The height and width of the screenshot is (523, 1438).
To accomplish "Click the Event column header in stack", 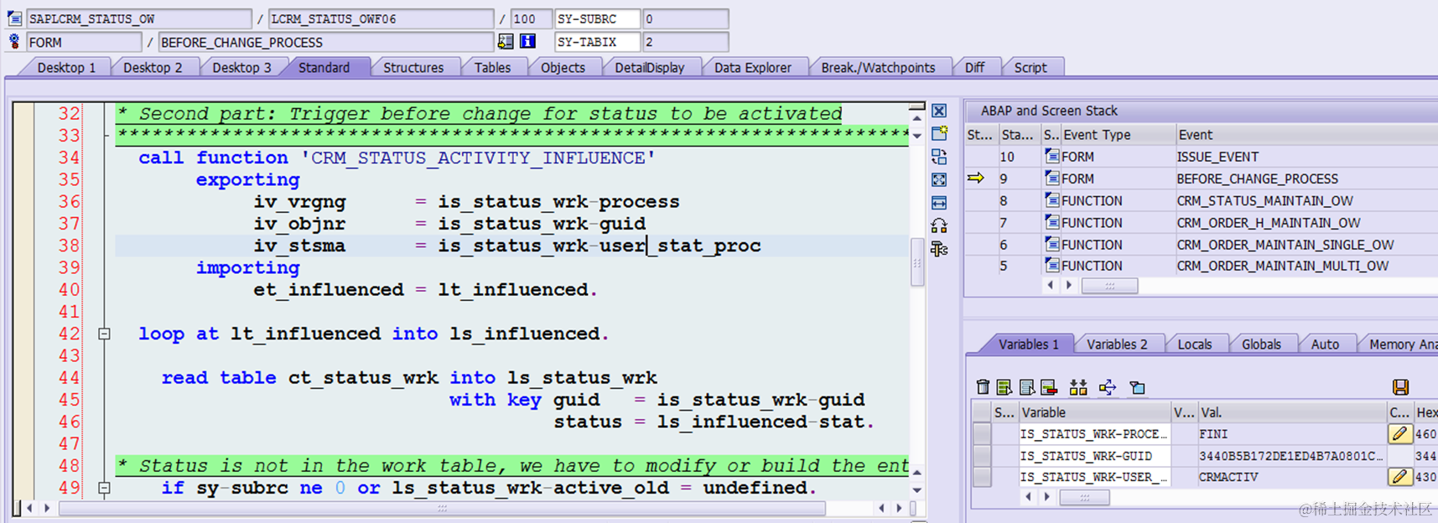I will pyautogui.click(x=1306, y=134).
